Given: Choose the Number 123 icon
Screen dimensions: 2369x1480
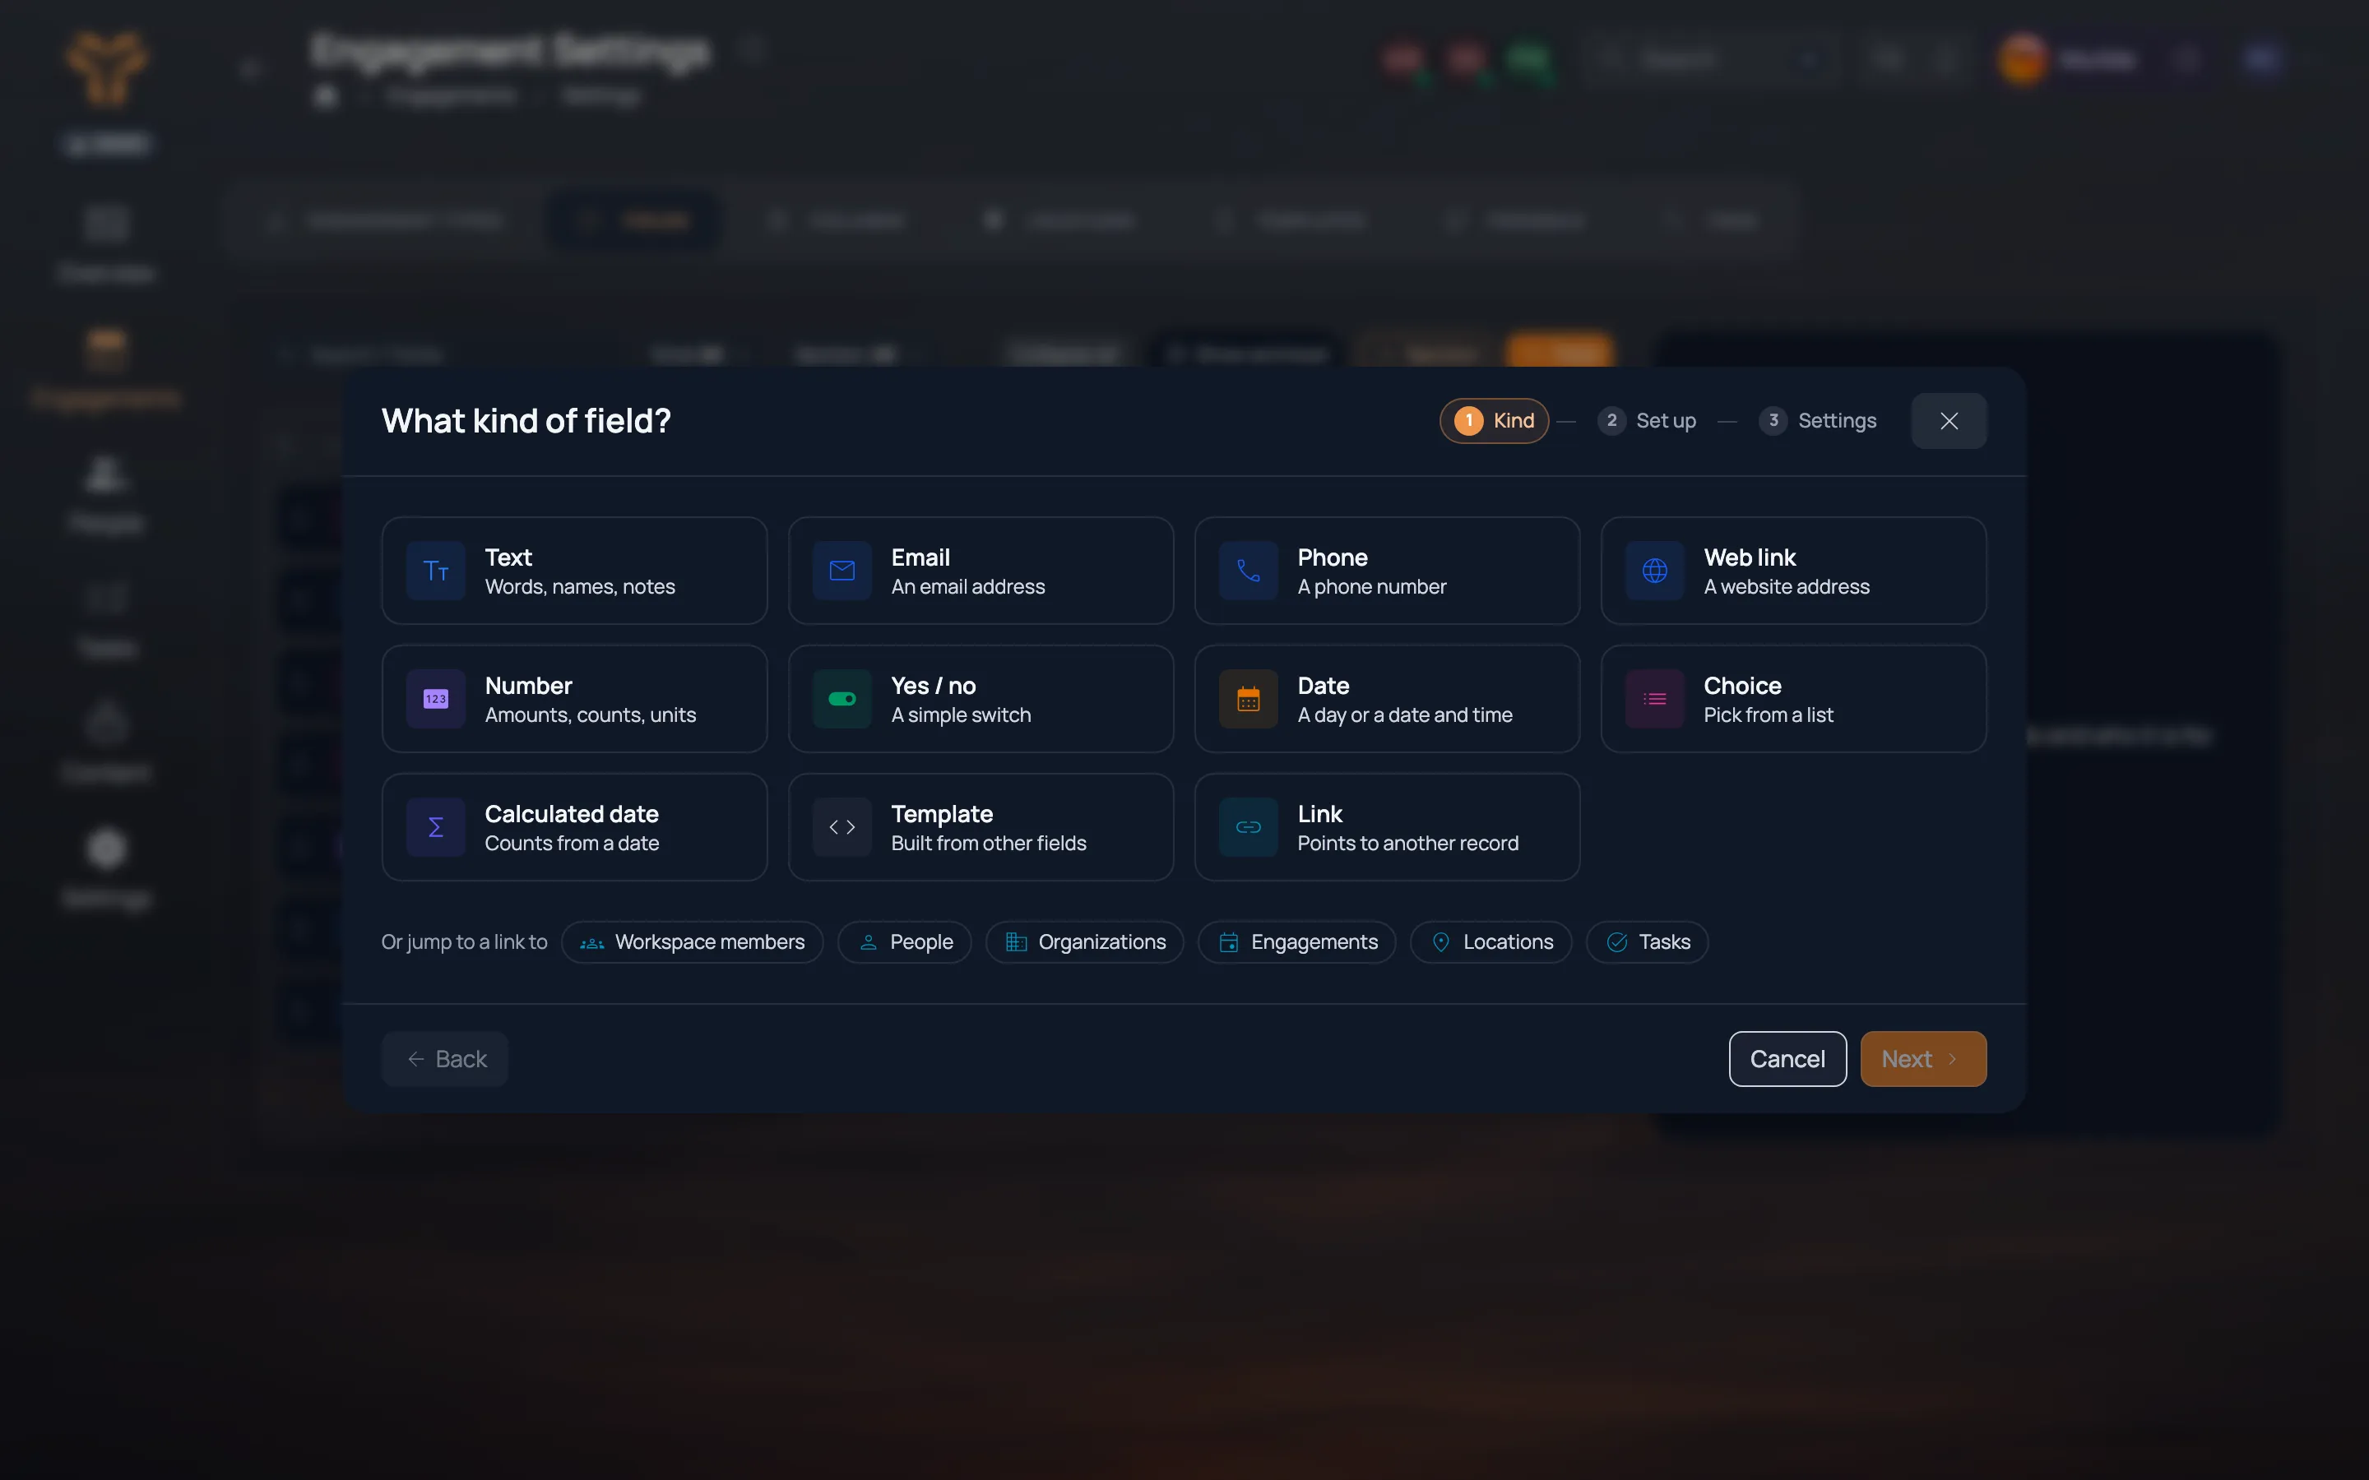Looking at the screenshot, I should pyautogui.click(x=436, y=699).
